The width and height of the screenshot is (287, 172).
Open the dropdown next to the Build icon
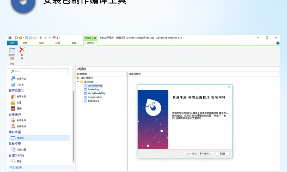coord(23,38)
